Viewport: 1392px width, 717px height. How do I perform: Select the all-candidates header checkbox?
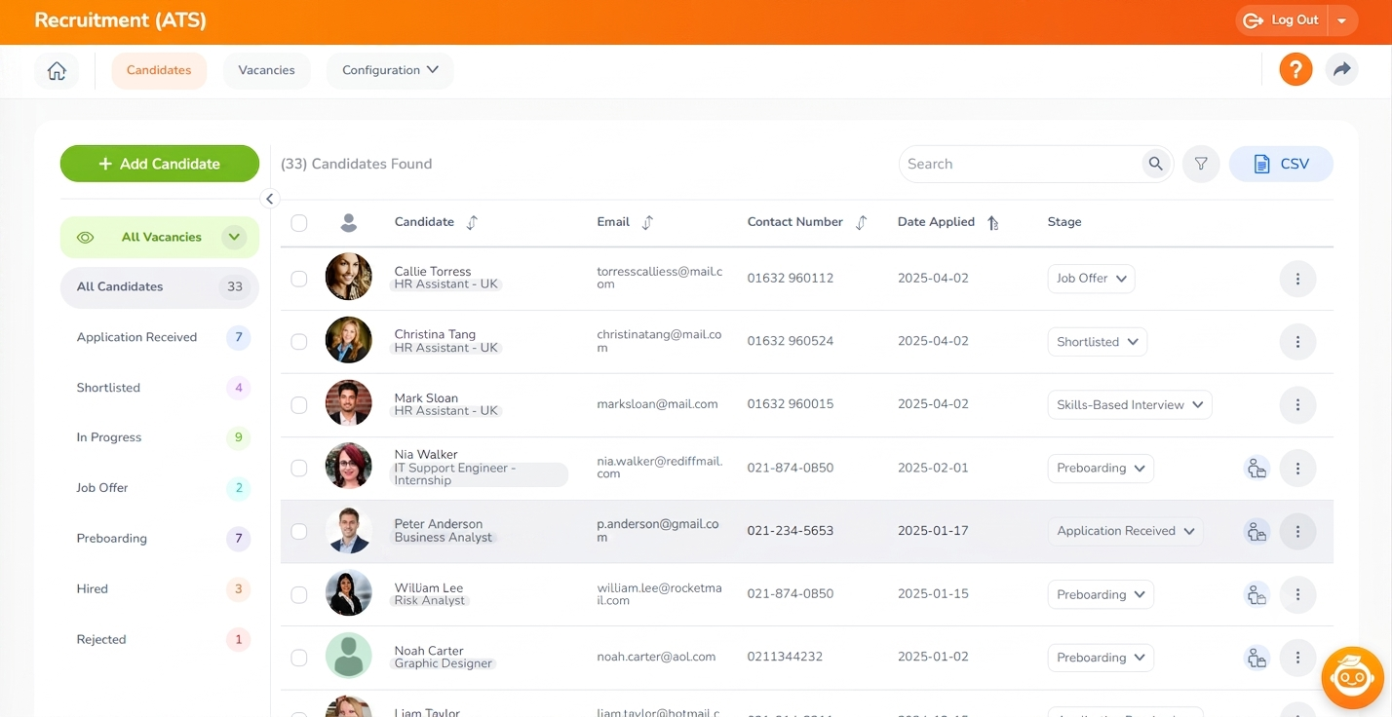coord(299,223)
